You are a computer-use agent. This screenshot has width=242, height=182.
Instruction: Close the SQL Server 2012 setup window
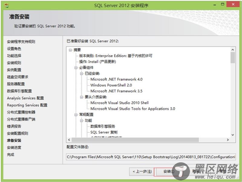click(x=233, y=4)
